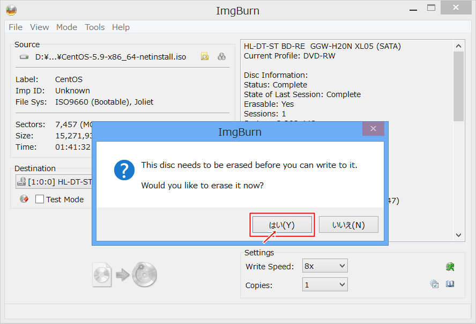Click the ImgBurn app icon in title bar
The height and width of the screenshot is (324, 476).
click(11, 10)
